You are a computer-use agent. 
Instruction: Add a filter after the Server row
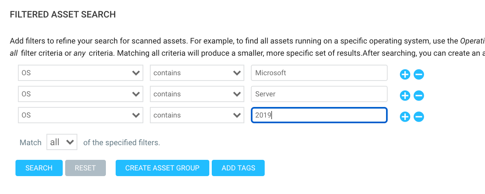click(405, 96)
